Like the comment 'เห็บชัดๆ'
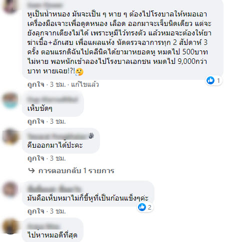 (35, 121)
